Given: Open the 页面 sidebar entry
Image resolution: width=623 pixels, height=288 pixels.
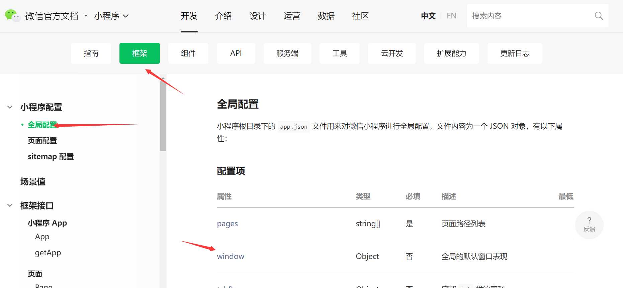Looking at the screenshot, I should coord(35,274).
